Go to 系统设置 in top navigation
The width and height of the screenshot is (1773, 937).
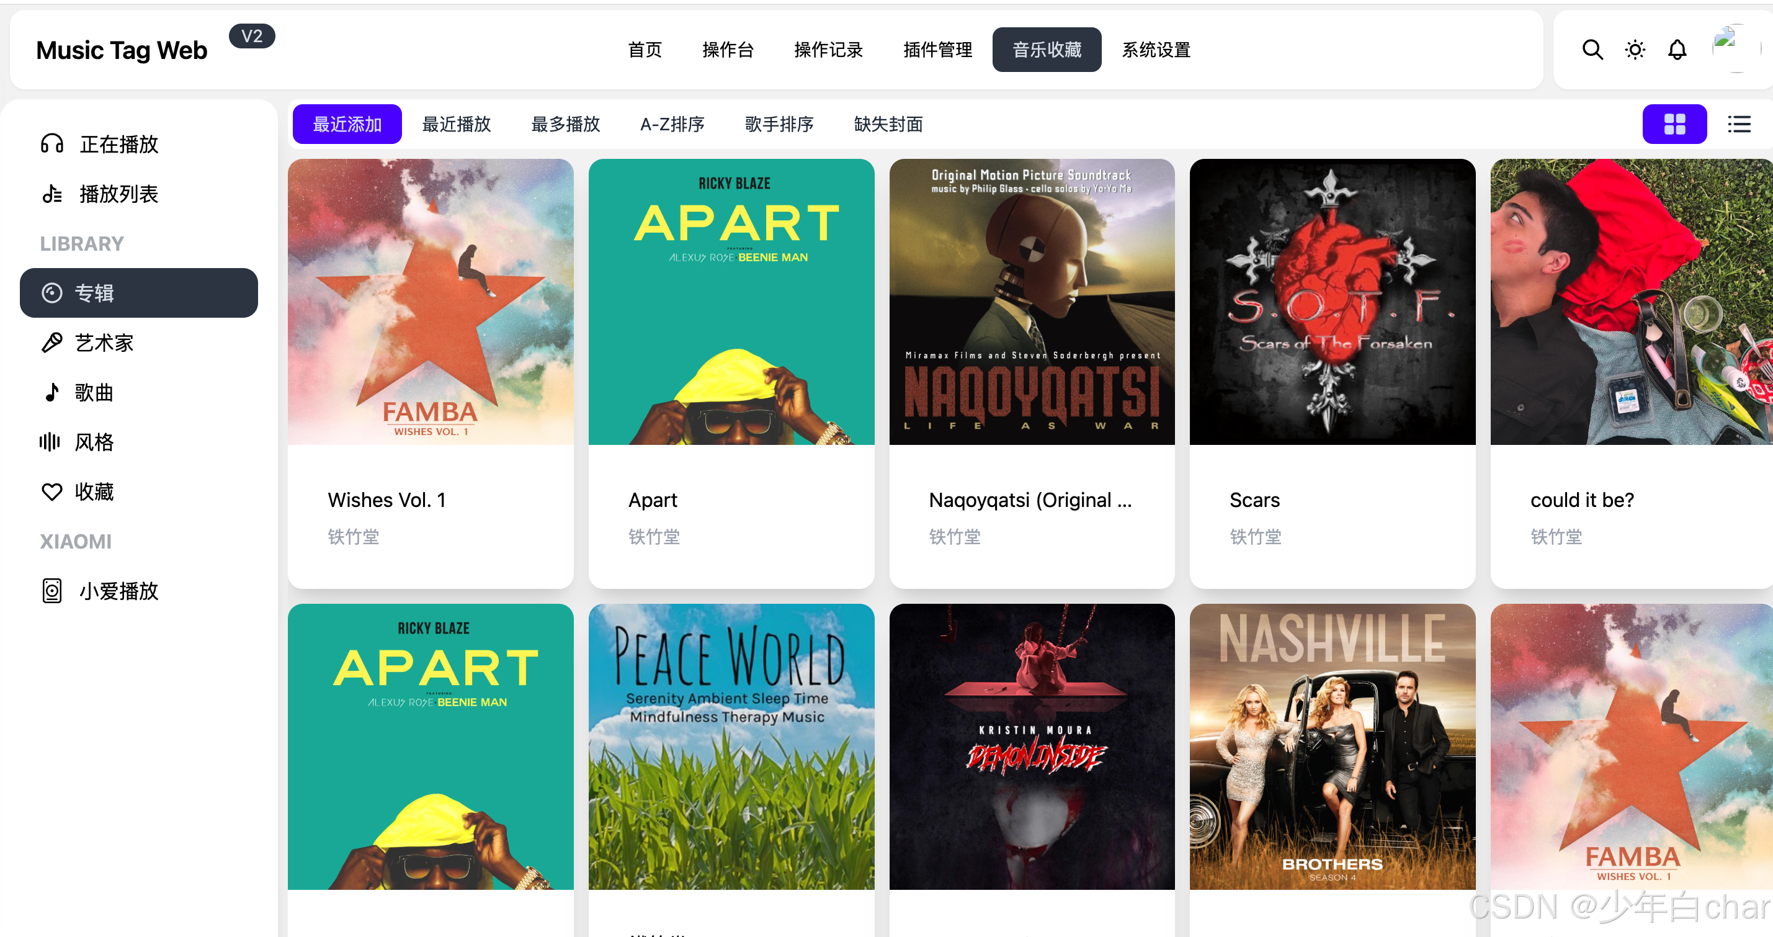click(x=1156, y=50)
